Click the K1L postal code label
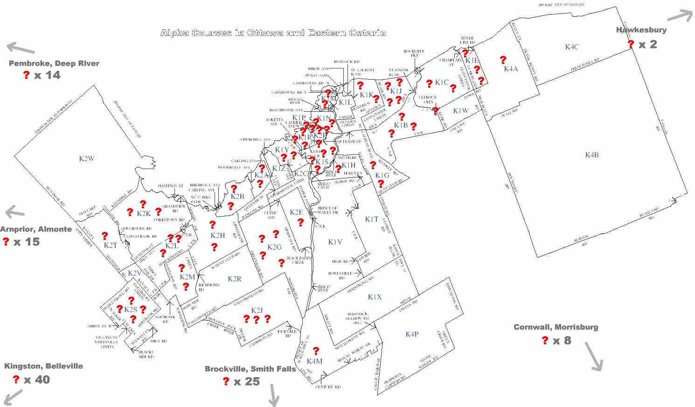The image size is (695, 407). click(x=345, y=102)
